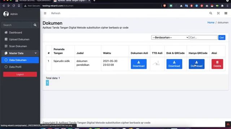This screenshot has height=129, width=231.
Task: Click the Not Secure warning indicator
Action: click(x=32, y=6)
